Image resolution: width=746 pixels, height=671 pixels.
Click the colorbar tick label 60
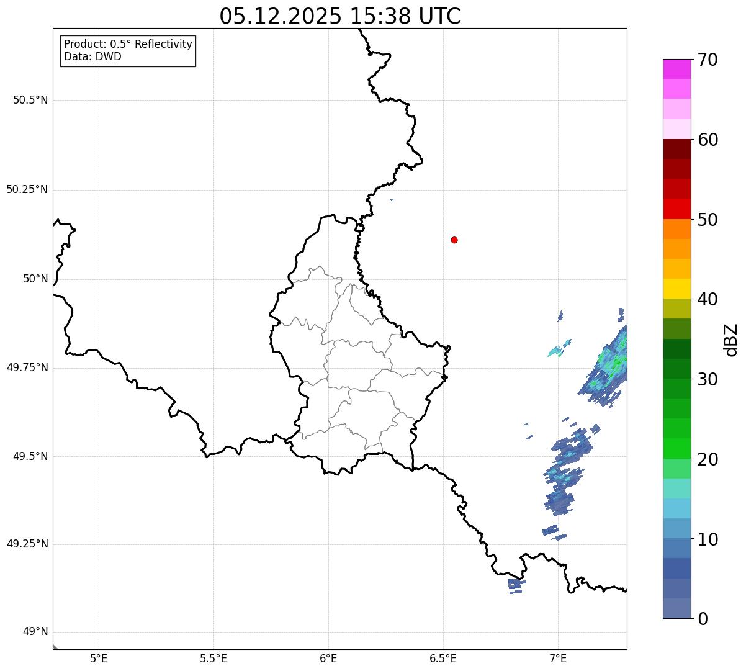[708, 140]
